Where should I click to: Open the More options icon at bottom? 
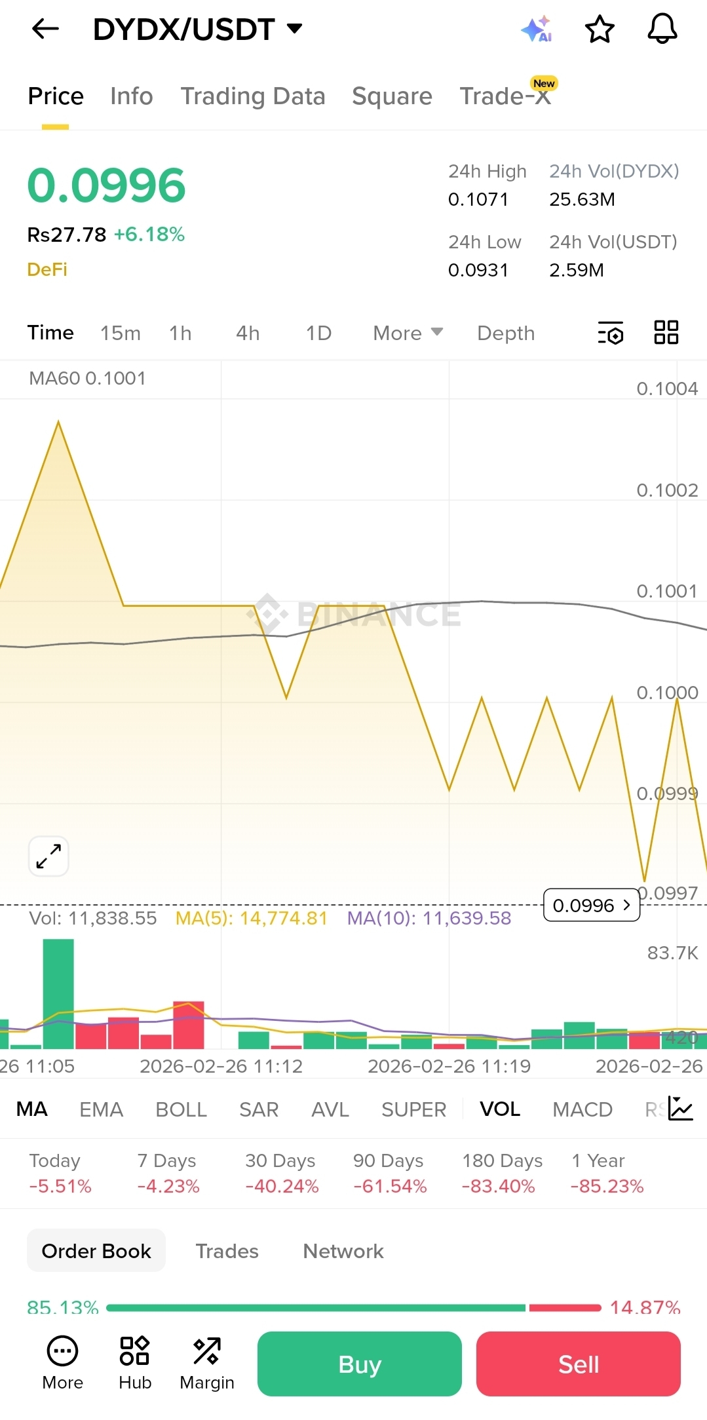click(63, 1363)
